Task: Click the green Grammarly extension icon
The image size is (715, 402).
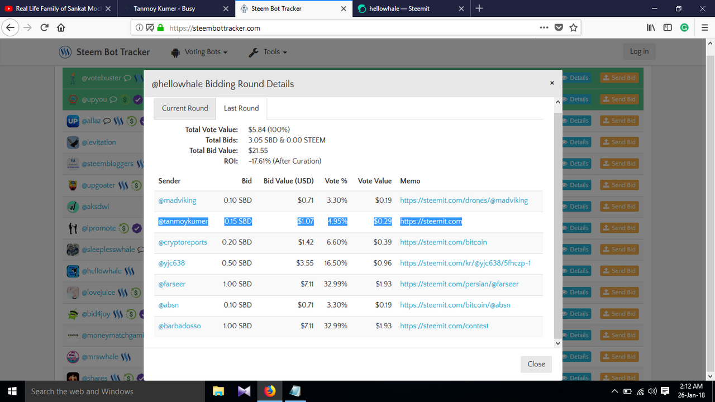Action: [684, 27]
